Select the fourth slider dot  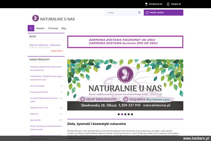point(129,114)
